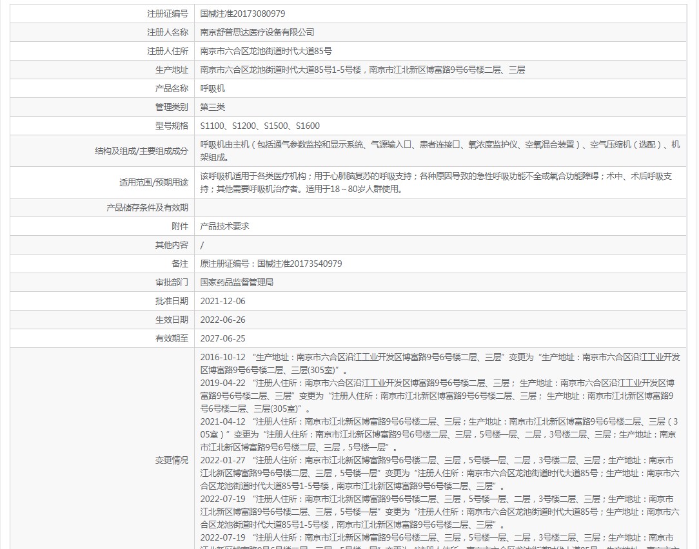Select intended use text starting 该呼吸机适用于
699x549 pixels.
pyautogui.click(x=436, y=183)
